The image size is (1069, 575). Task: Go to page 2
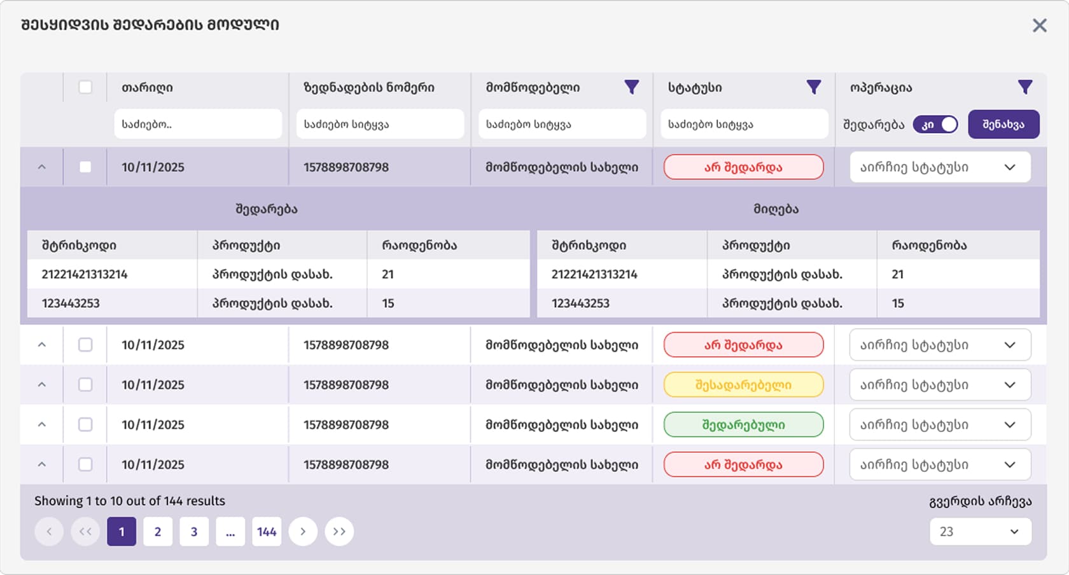[157, 531]
